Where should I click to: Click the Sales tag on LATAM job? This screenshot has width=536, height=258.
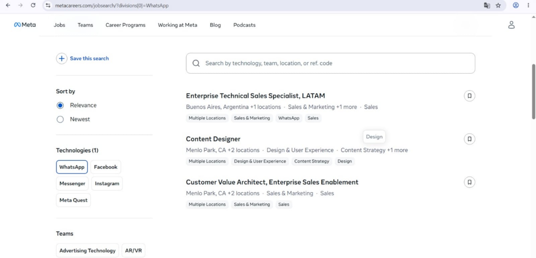[x=313, y=118]
